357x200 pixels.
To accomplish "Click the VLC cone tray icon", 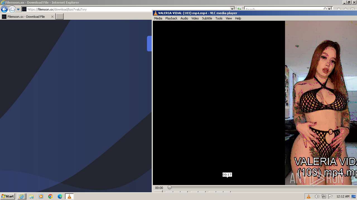I will pyautogui.click(x=309, y=196).
